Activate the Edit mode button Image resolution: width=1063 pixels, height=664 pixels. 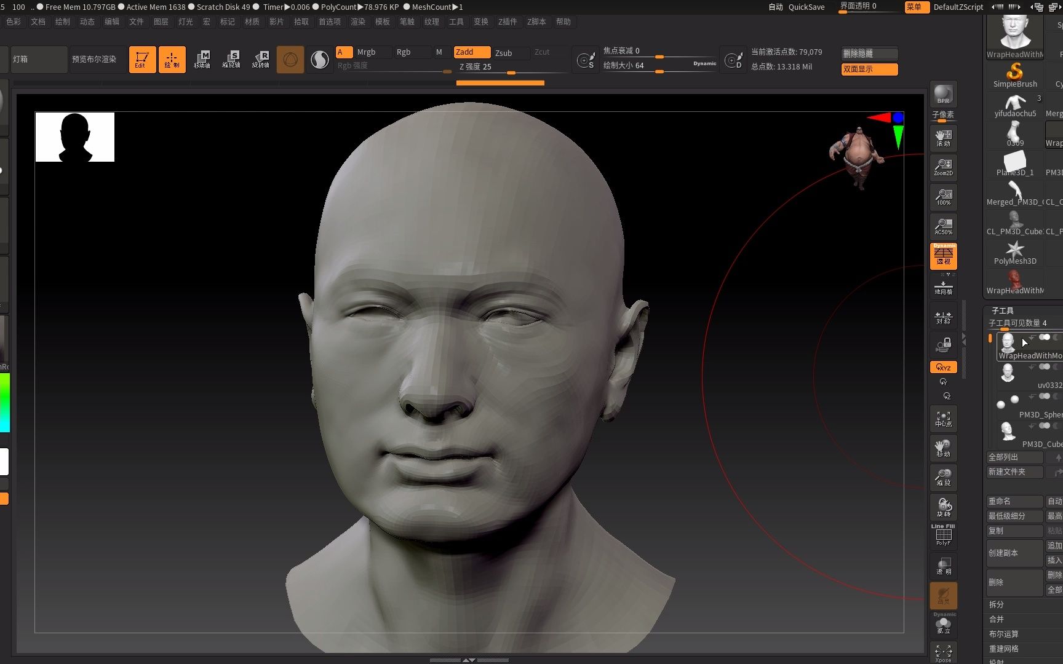[x=141, y=60]
